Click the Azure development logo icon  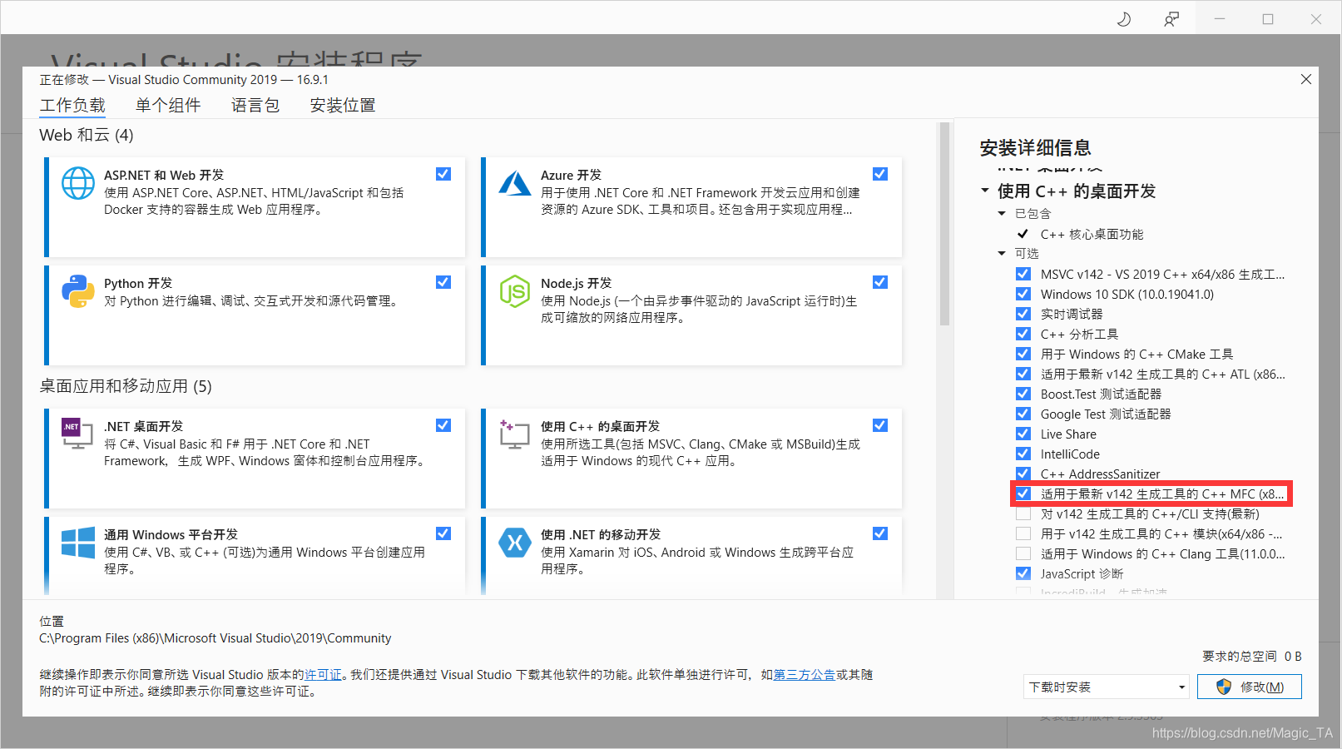515,183
